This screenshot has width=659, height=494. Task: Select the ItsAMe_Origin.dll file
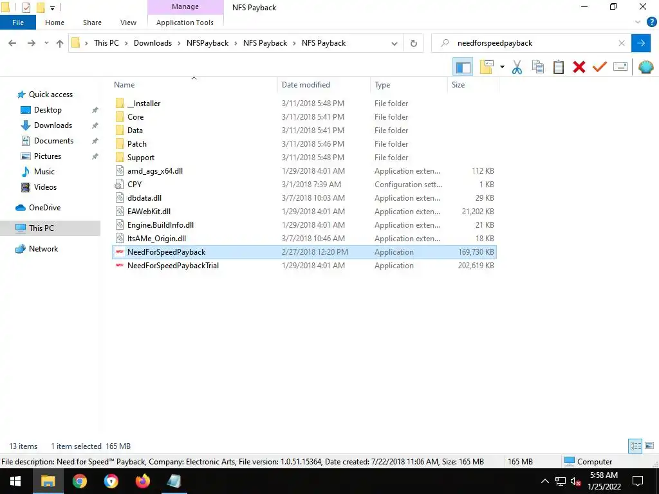point(156,238)
